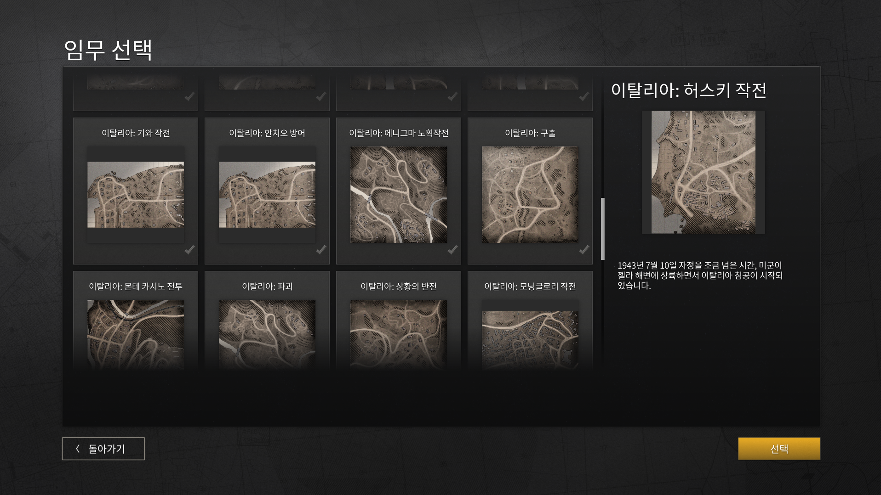Click checkmark of top-row second partial card
This screenshot has height=495, width=881.
point(321,96)
